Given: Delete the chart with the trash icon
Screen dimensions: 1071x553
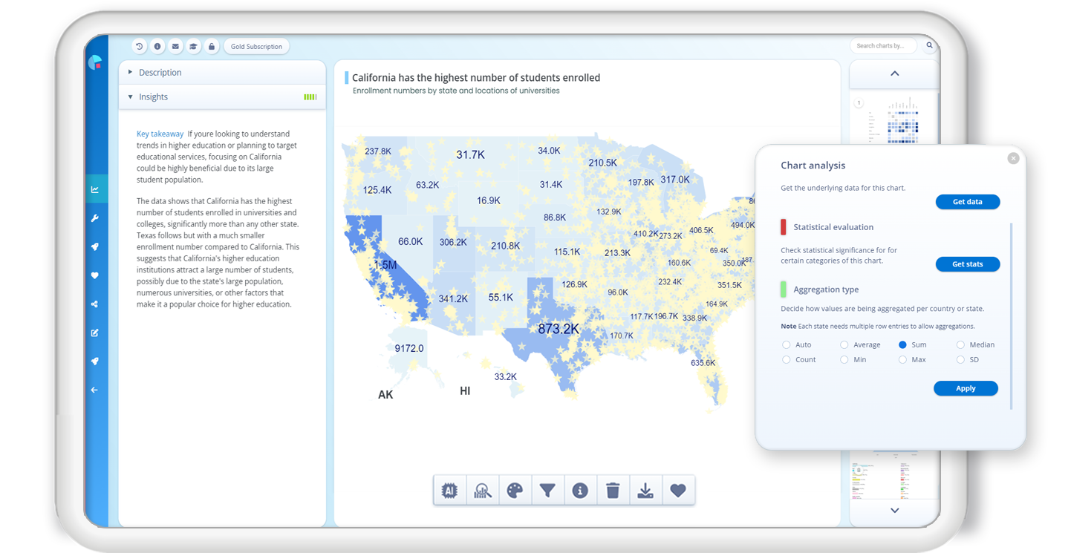Looking at the screenshot, I should click(x=613, y=490).
